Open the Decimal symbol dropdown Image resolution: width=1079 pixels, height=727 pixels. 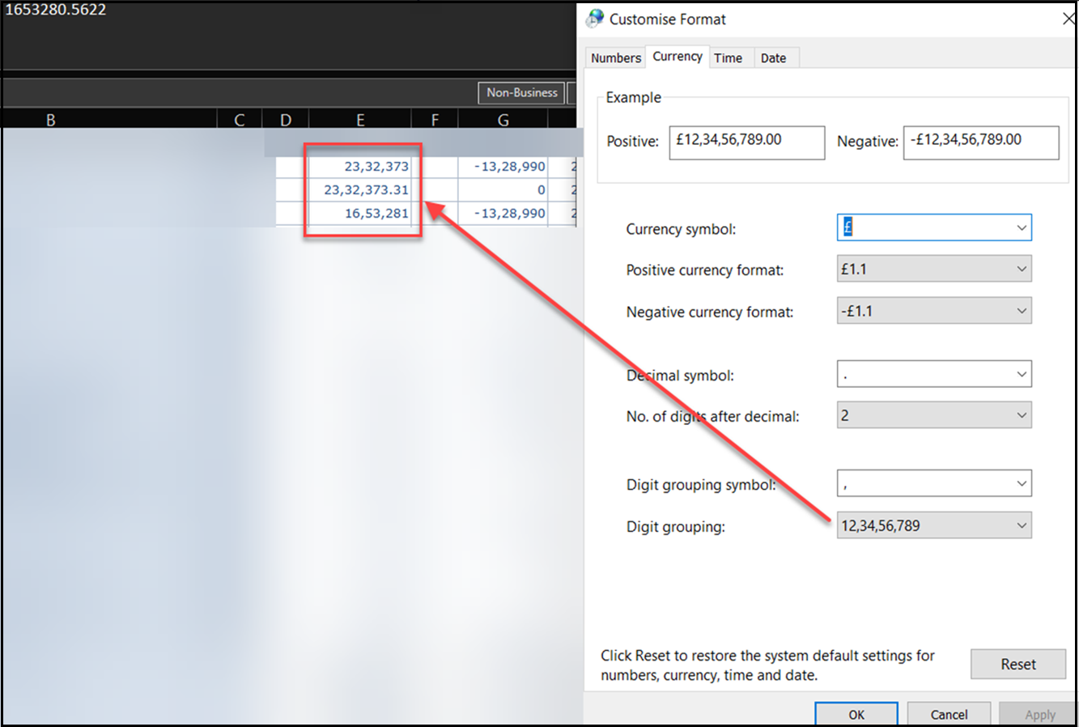point(934,374)
